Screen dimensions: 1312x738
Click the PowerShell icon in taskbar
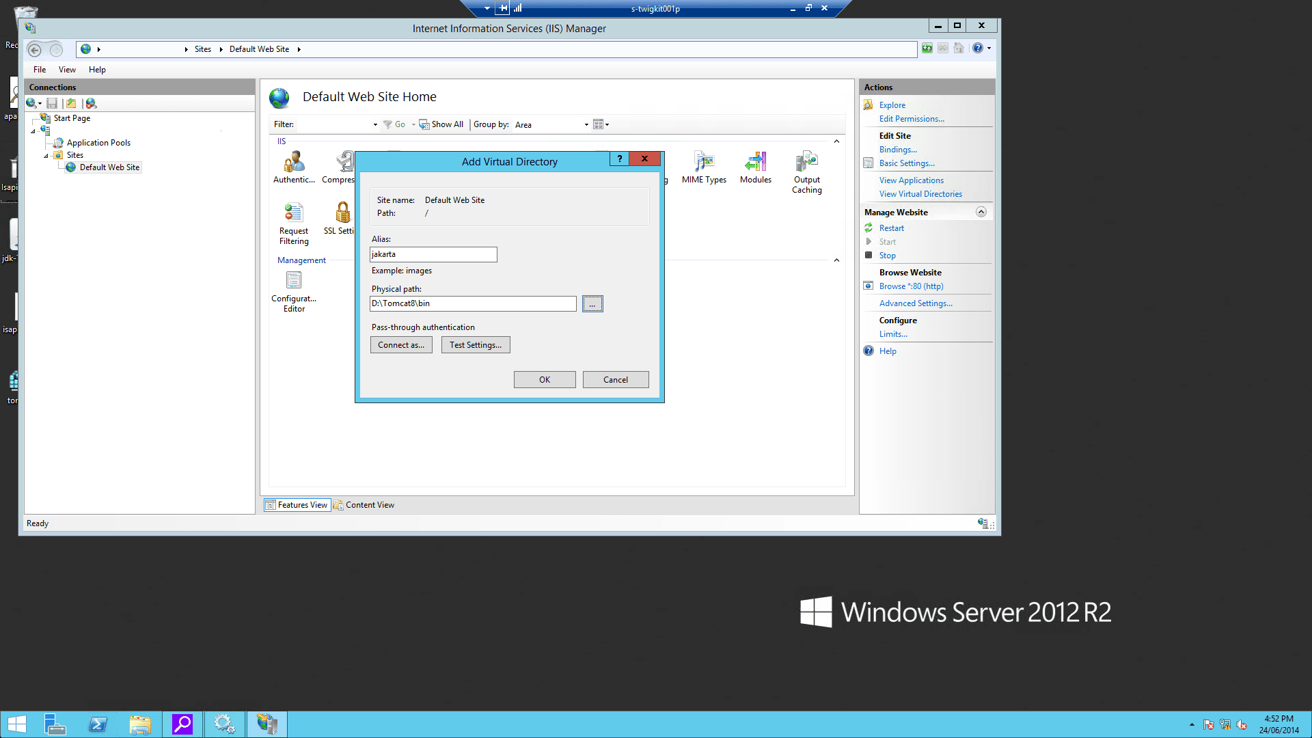click(98, 724)
